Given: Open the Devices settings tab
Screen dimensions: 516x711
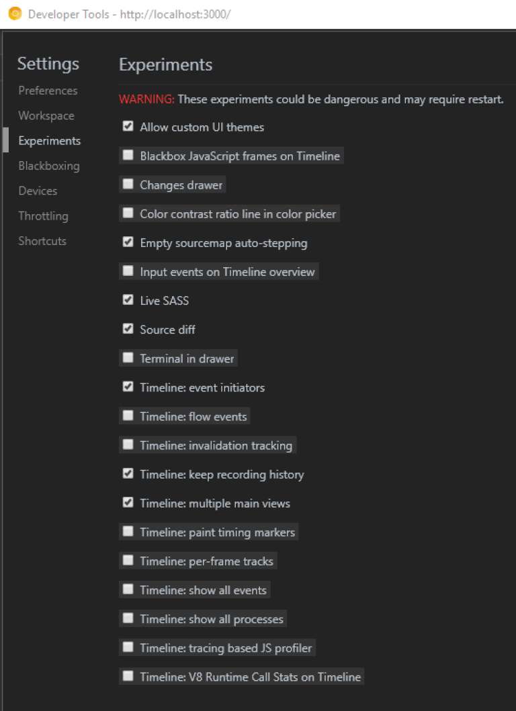Looking at the screenshot, I should (38, 191).
